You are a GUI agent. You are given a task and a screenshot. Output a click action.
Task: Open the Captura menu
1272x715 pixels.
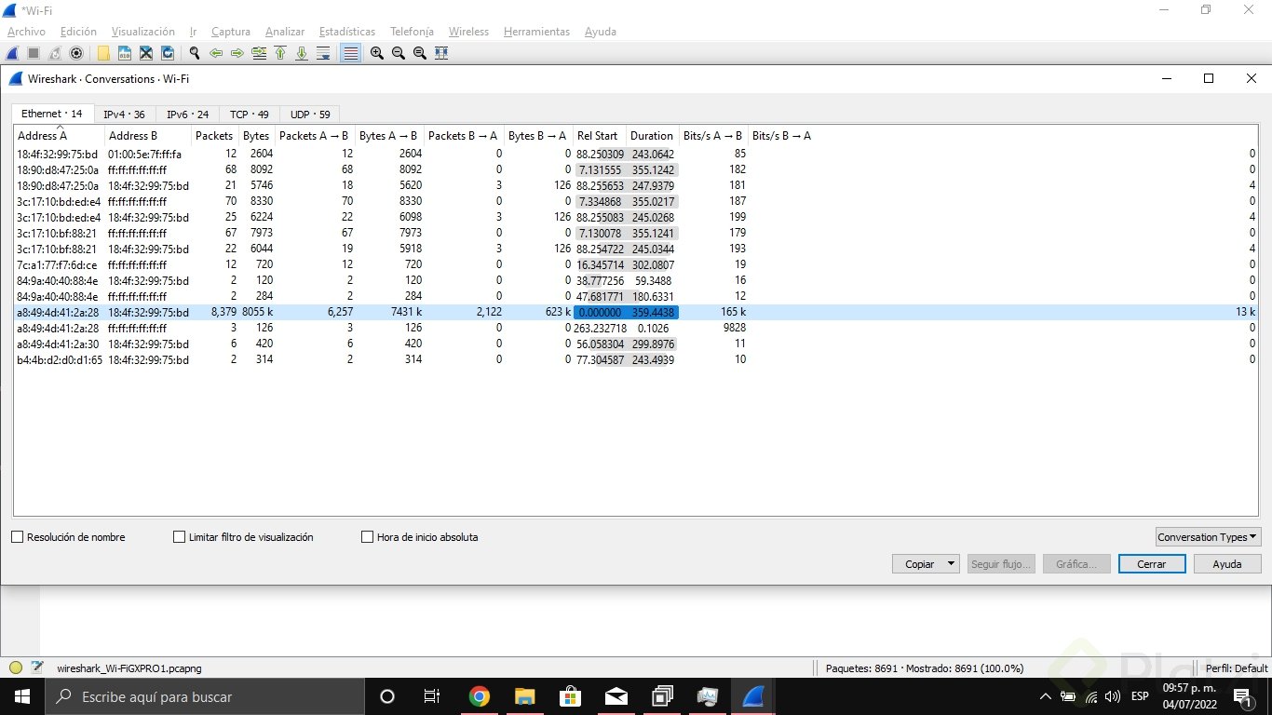click(x=231, y=32)
